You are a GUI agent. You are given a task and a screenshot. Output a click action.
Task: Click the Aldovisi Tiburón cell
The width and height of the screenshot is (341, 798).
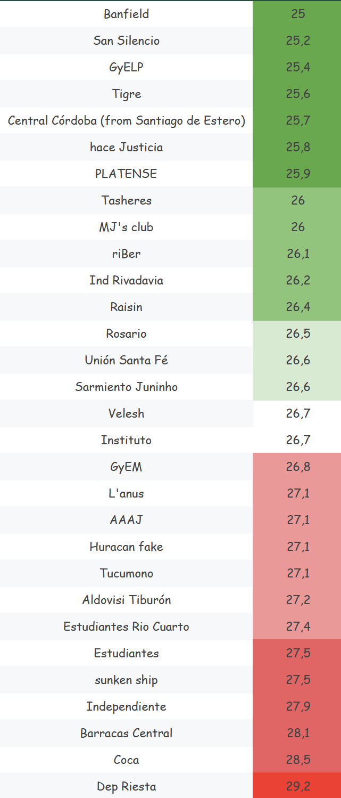click(127, 600)
